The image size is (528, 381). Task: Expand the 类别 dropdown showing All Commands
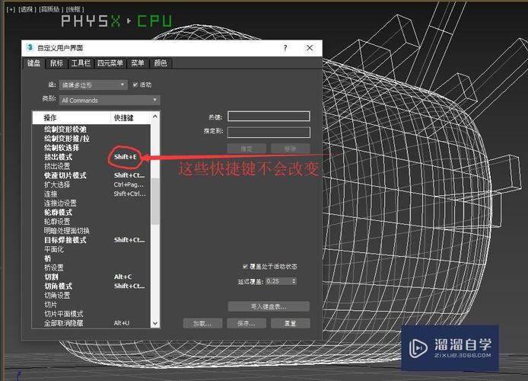110,100
